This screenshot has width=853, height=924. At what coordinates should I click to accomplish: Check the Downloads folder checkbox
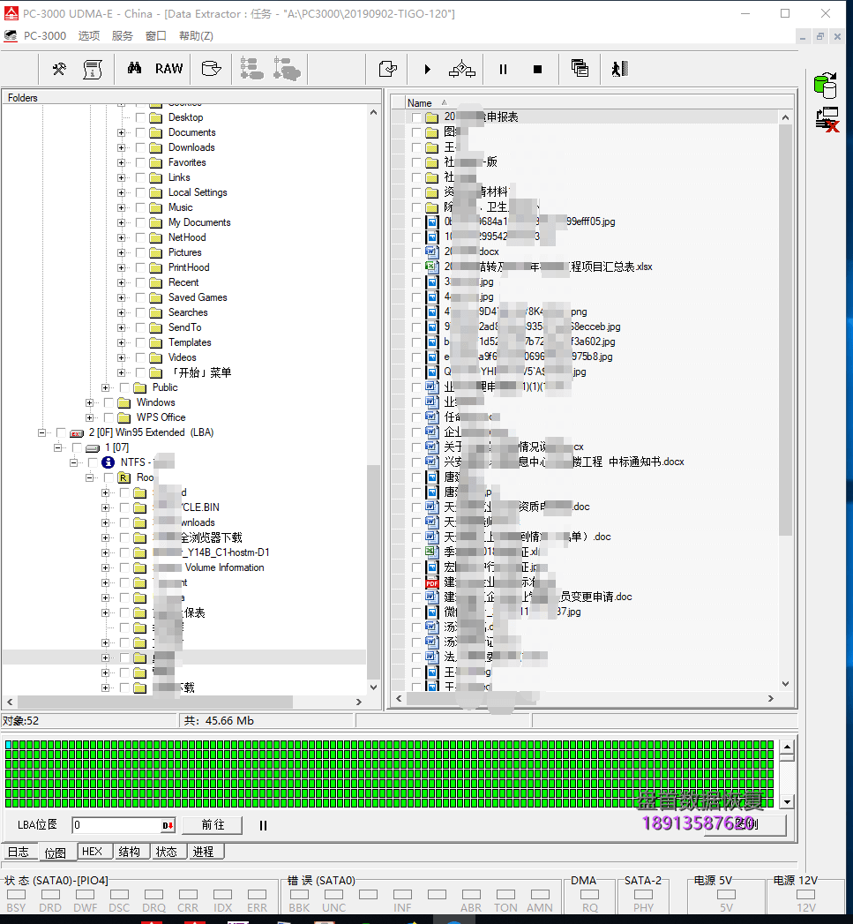point(140,147)
